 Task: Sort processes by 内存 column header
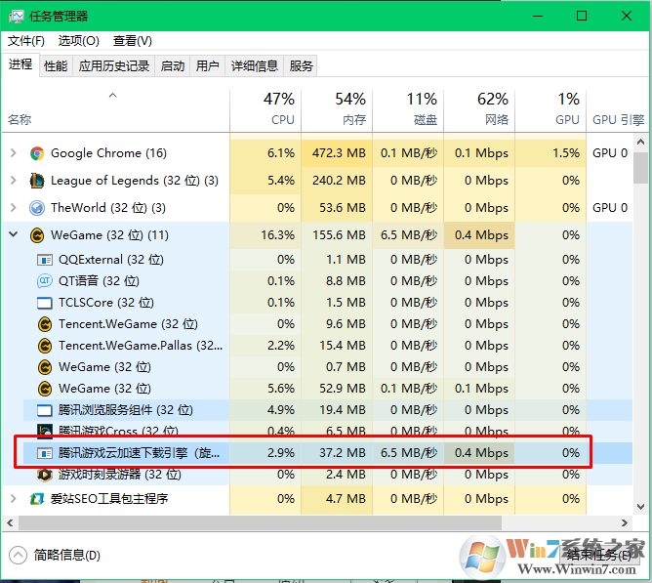(x=337, y=110)
